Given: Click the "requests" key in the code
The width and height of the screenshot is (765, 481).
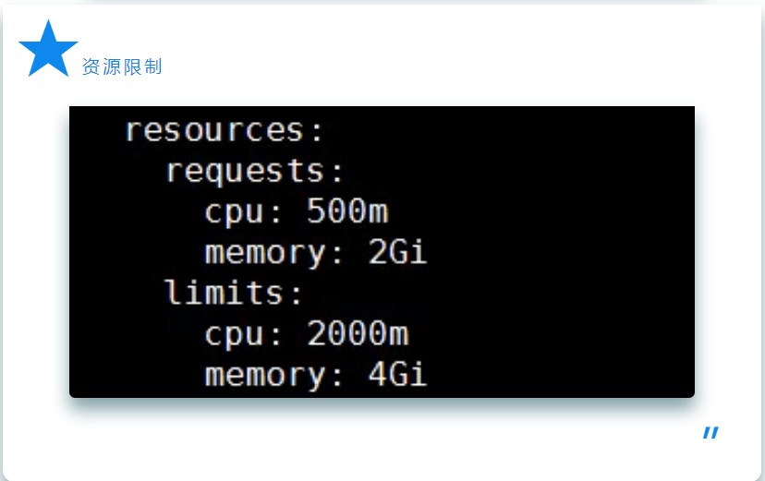Looking at the screenshot, I should click(245, 171).
